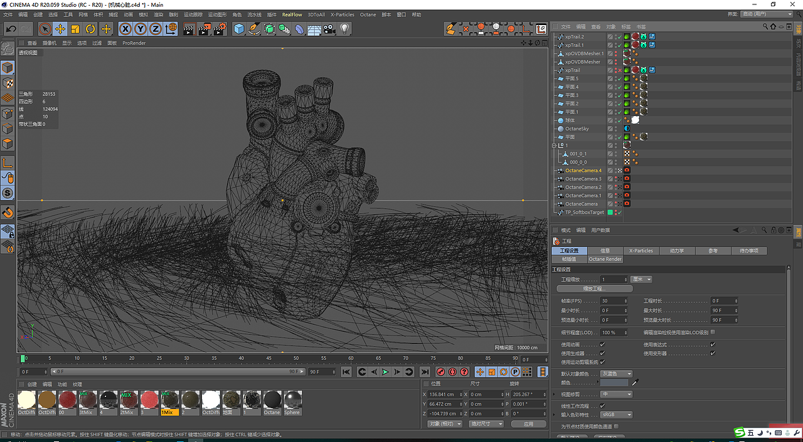
Task: Open the 视图修剪 中 dropdown
Action: click(617, 394)
